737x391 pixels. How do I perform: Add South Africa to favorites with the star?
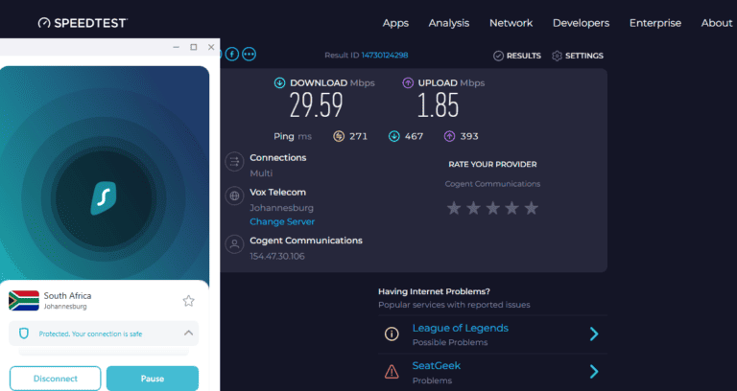coord(188,301)
